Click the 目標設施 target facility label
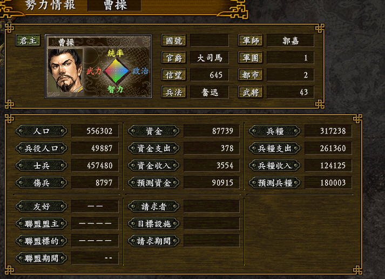 point(154,224)
